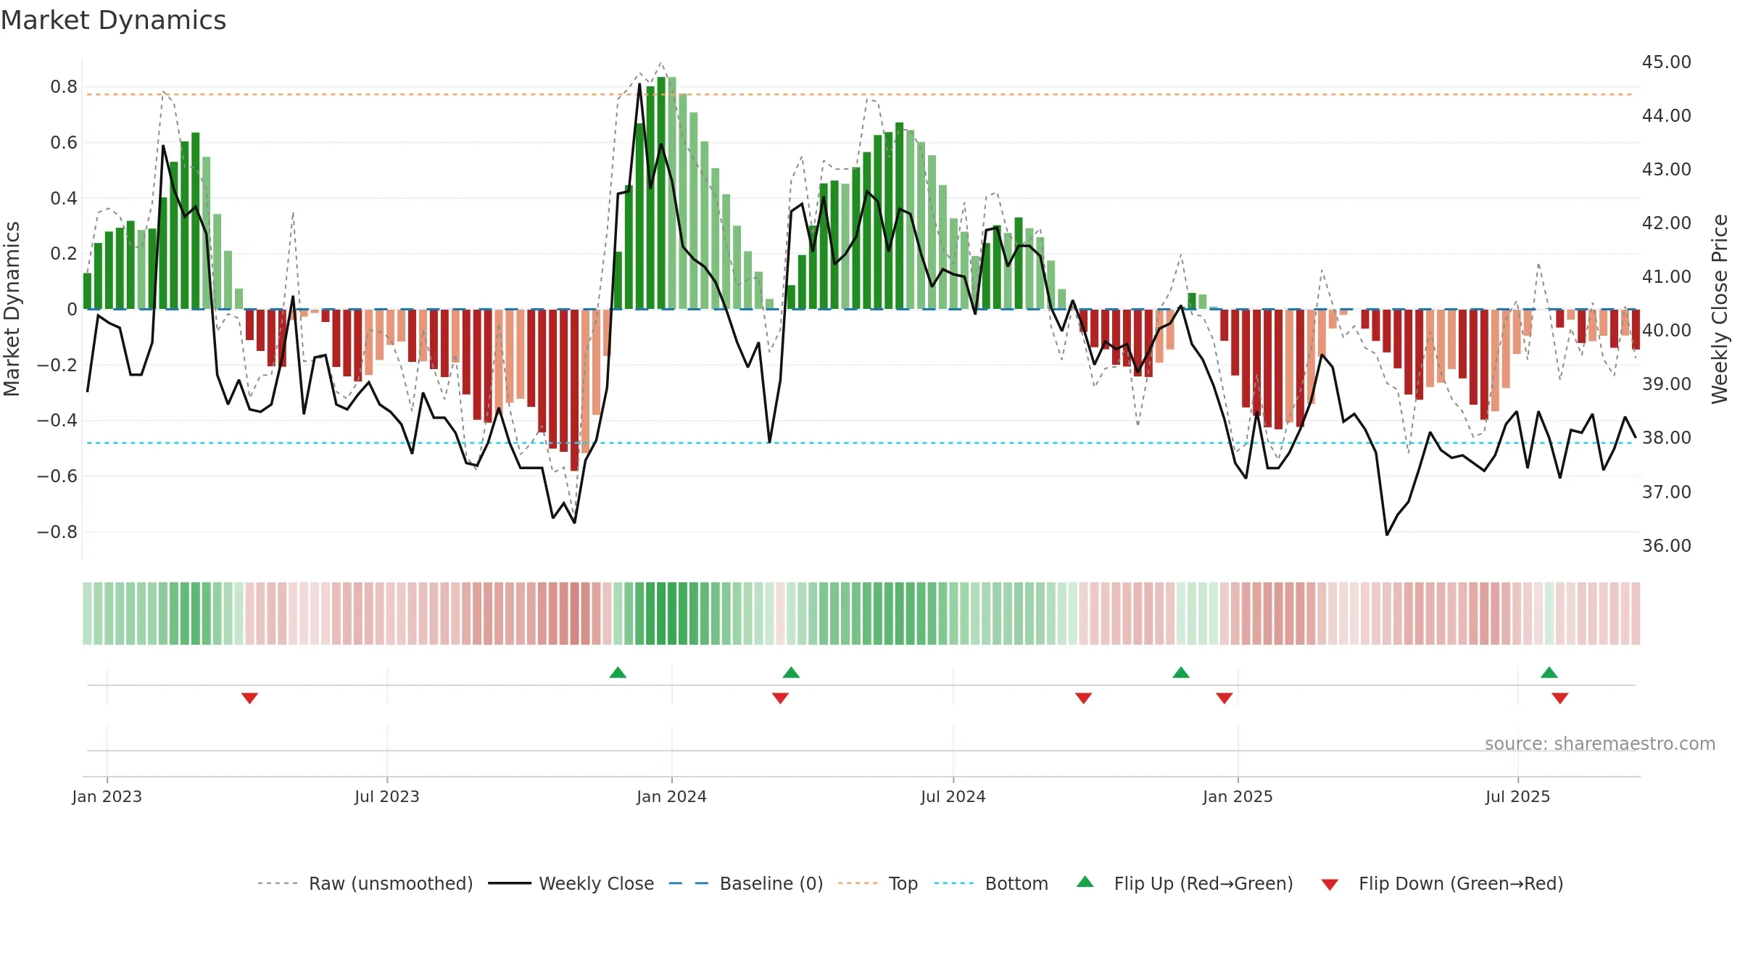Click the green flip-up marker after Jul 2025
The height and width of the screenshot is (979, 1740).
click(1549, 672)
